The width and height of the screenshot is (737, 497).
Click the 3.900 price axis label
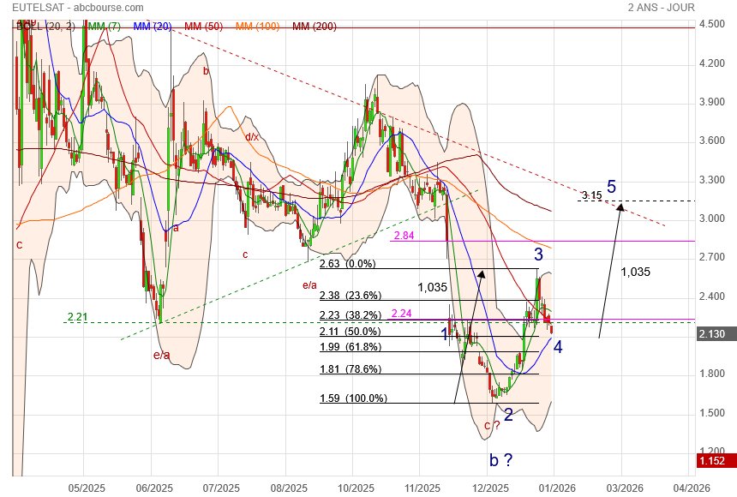[x=712, y=102]
